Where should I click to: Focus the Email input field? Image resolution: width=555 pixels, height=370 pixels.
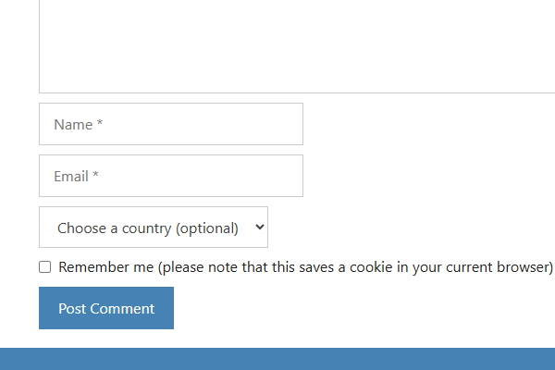[x=171, y=176]
